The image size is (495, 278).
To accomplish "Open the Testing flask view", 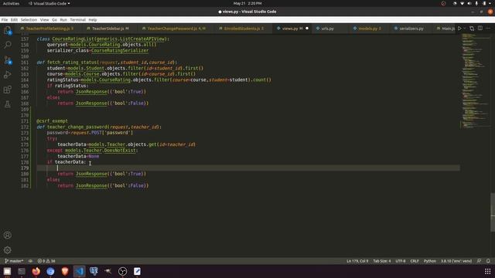I will pyautogui.click(x=8, y=104).
